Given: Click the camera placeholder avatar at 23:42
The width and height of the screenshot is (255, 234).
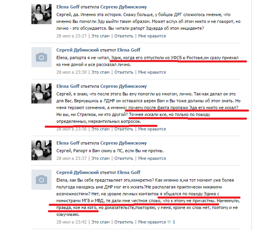Looking at the screenshot, I should pyautogui.click(x=41, y=180).
